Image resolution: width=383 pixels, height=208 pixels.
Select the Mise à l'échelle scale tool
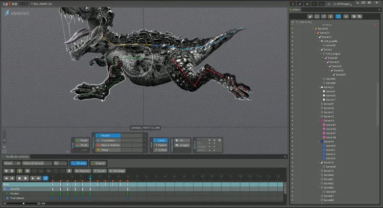pos(108,145)
